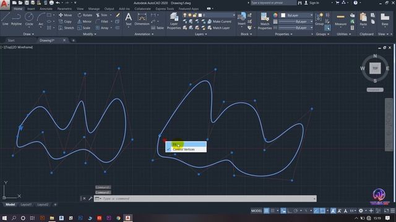Select the Polyline tool
Image resolution: width=396 pixels, height=222 pixels.
(16, 19)
